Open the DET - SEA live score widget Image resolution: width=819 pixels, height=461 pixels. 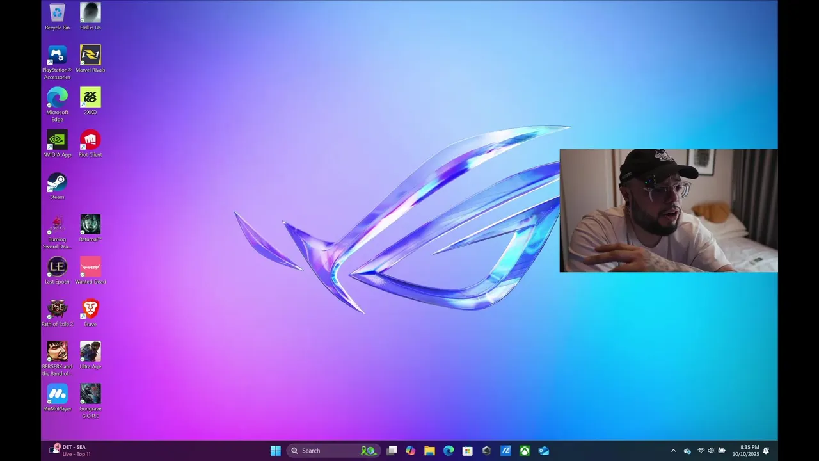point(70,450)
